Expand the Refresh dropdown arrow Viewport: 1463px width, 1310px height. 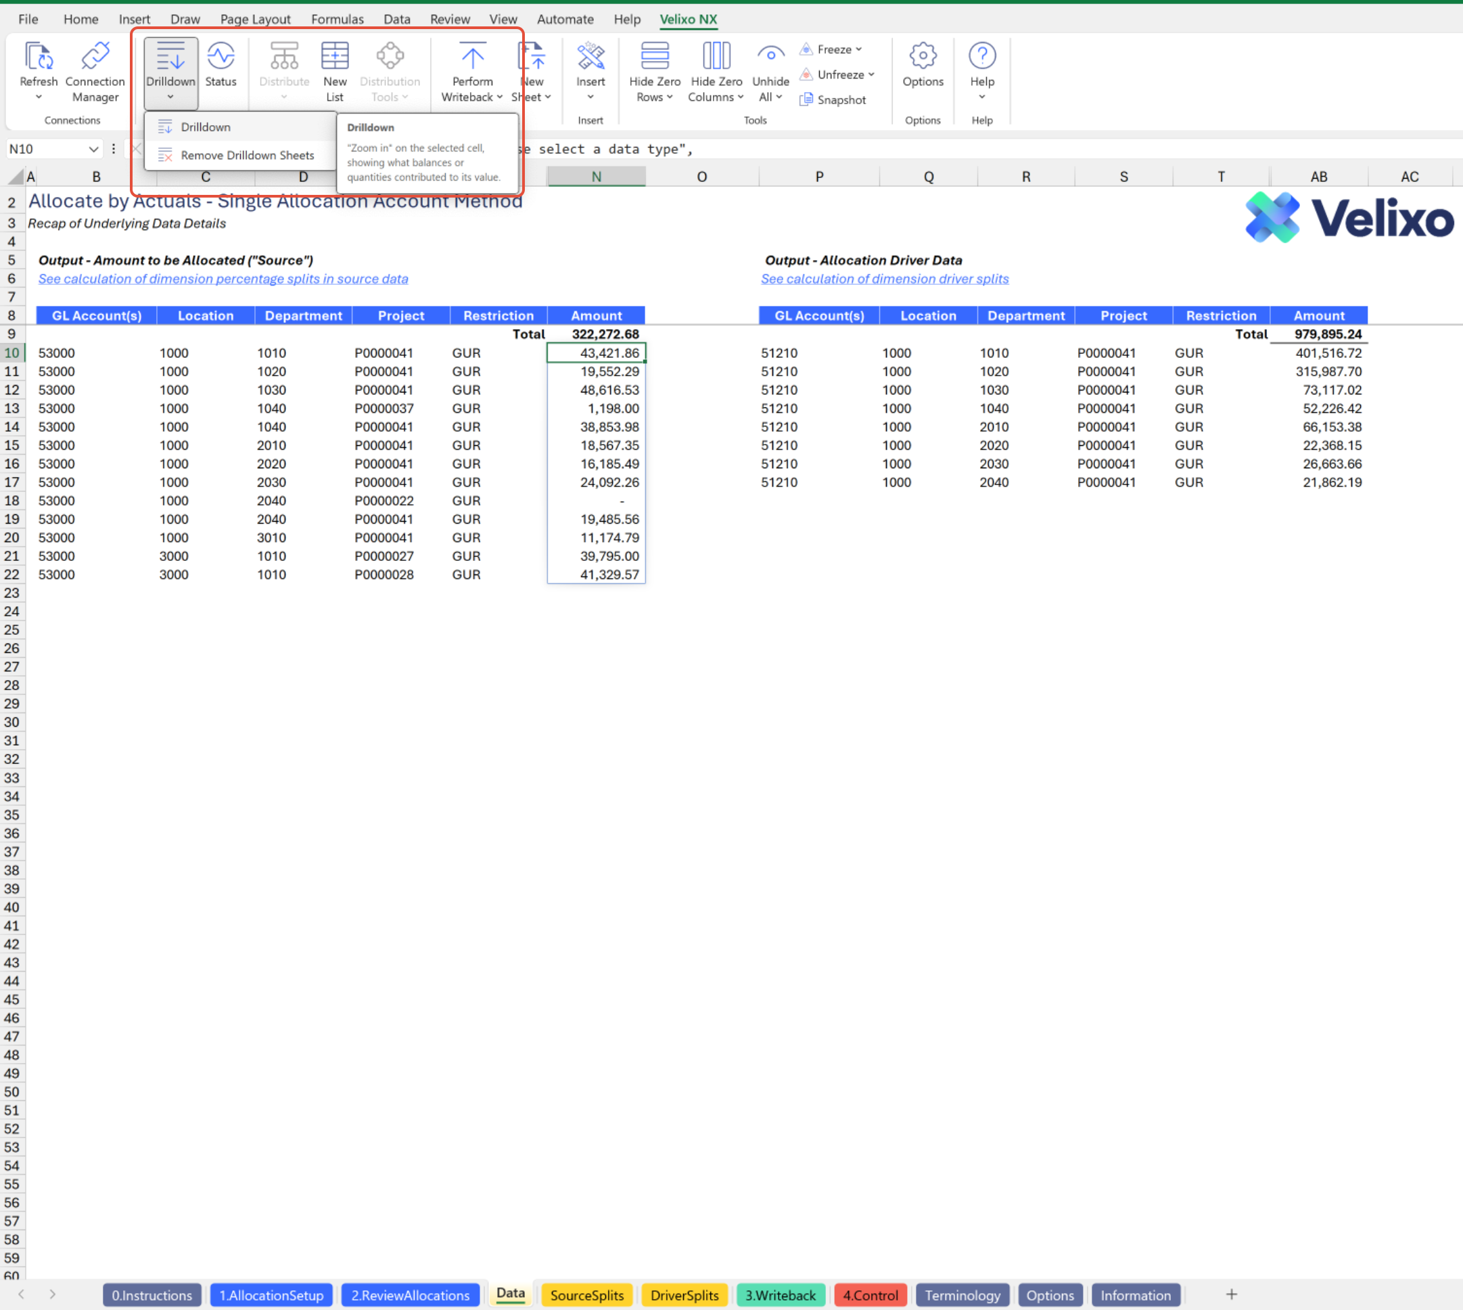(39, 97)
